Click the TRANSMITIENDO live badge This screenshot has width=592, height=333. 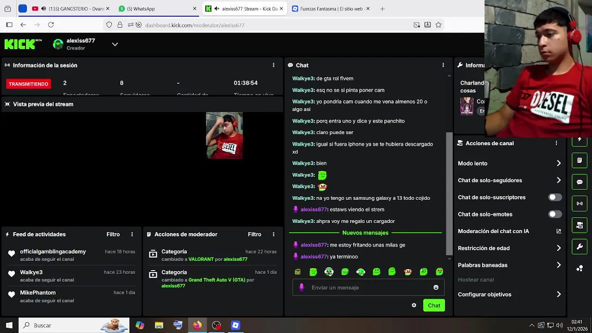(28, 84)
